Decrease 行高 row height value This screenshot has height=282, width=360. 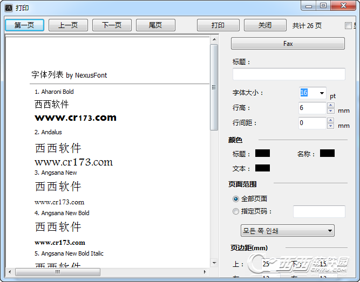click(331, 111)
